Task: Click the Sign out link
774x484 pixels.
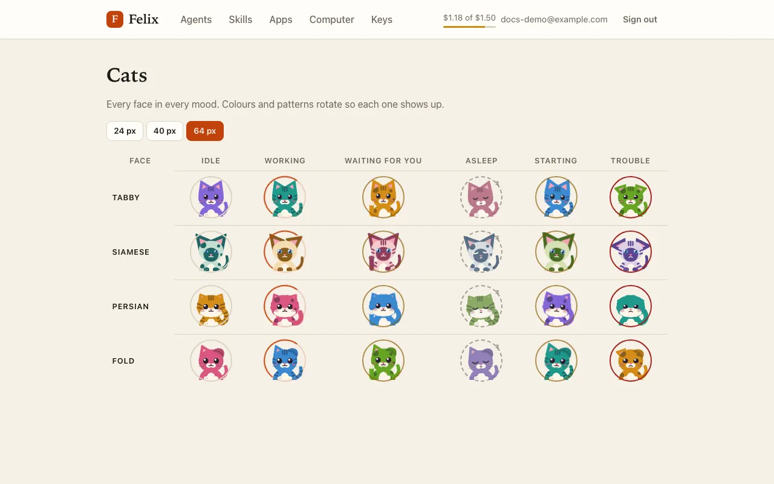Action: [x=640, y=19]
